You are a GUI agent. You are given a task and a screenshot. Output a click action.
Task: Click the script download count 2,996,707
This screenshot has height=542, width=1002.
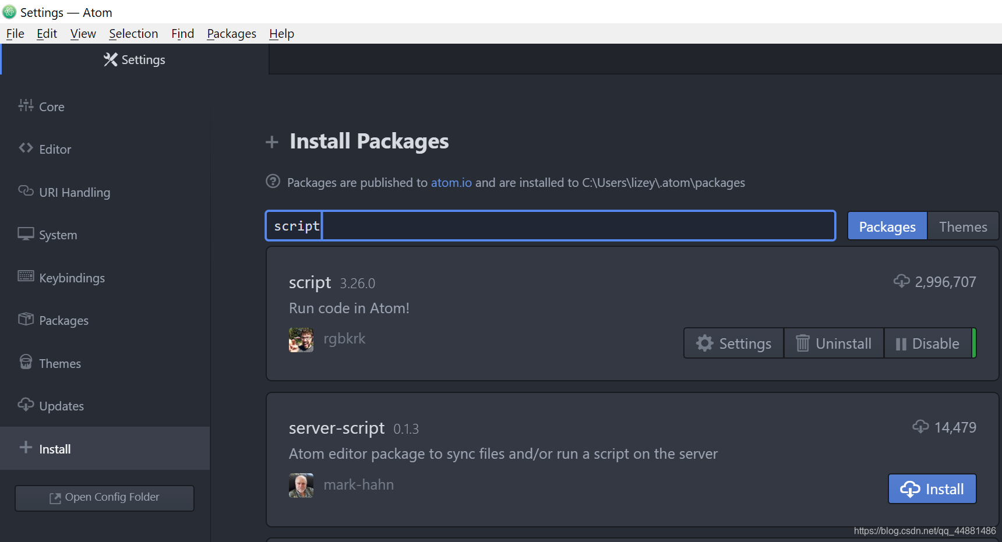point(945,282)
